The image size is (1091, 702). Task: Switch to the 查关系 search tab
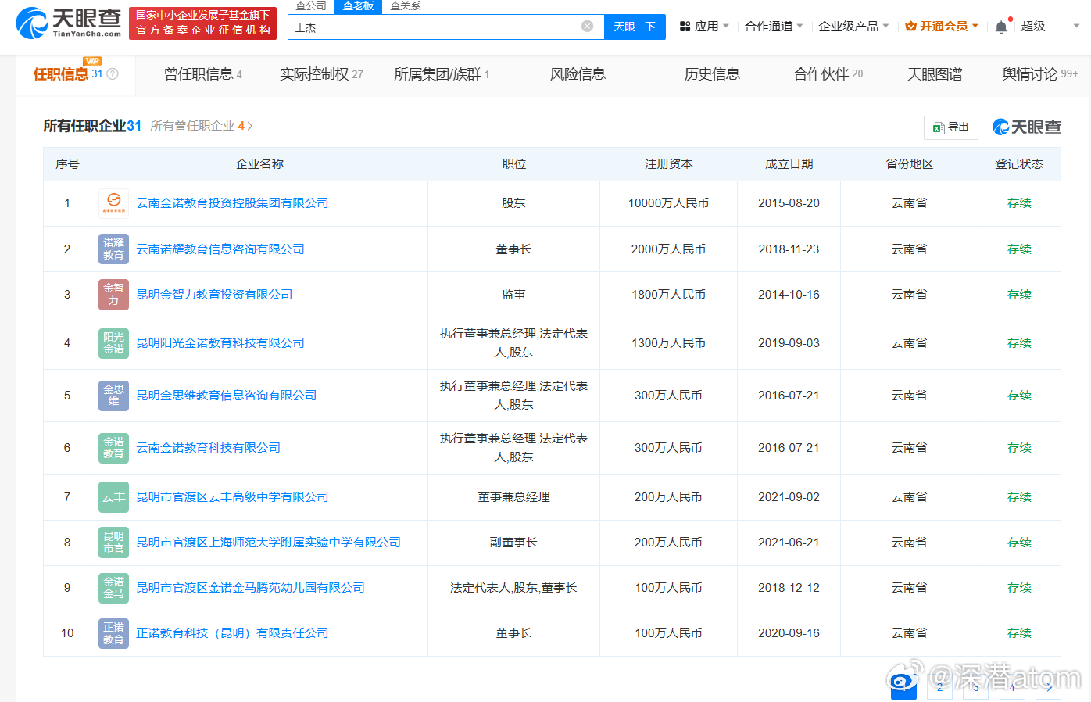[405, 6]
